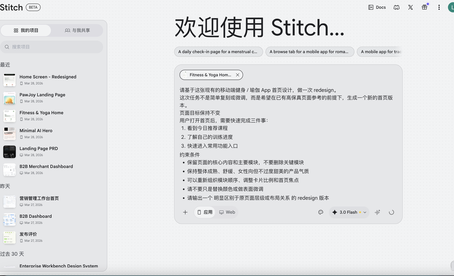Click the Fitness & Yoga Hom... attachment chip
The image size is (454, 276).
pos(211,75)
